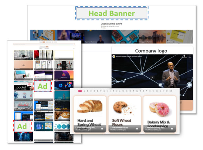203x150 pixels.
Task: Star the Soft Wheat Flours card
Action: [137, 128]
